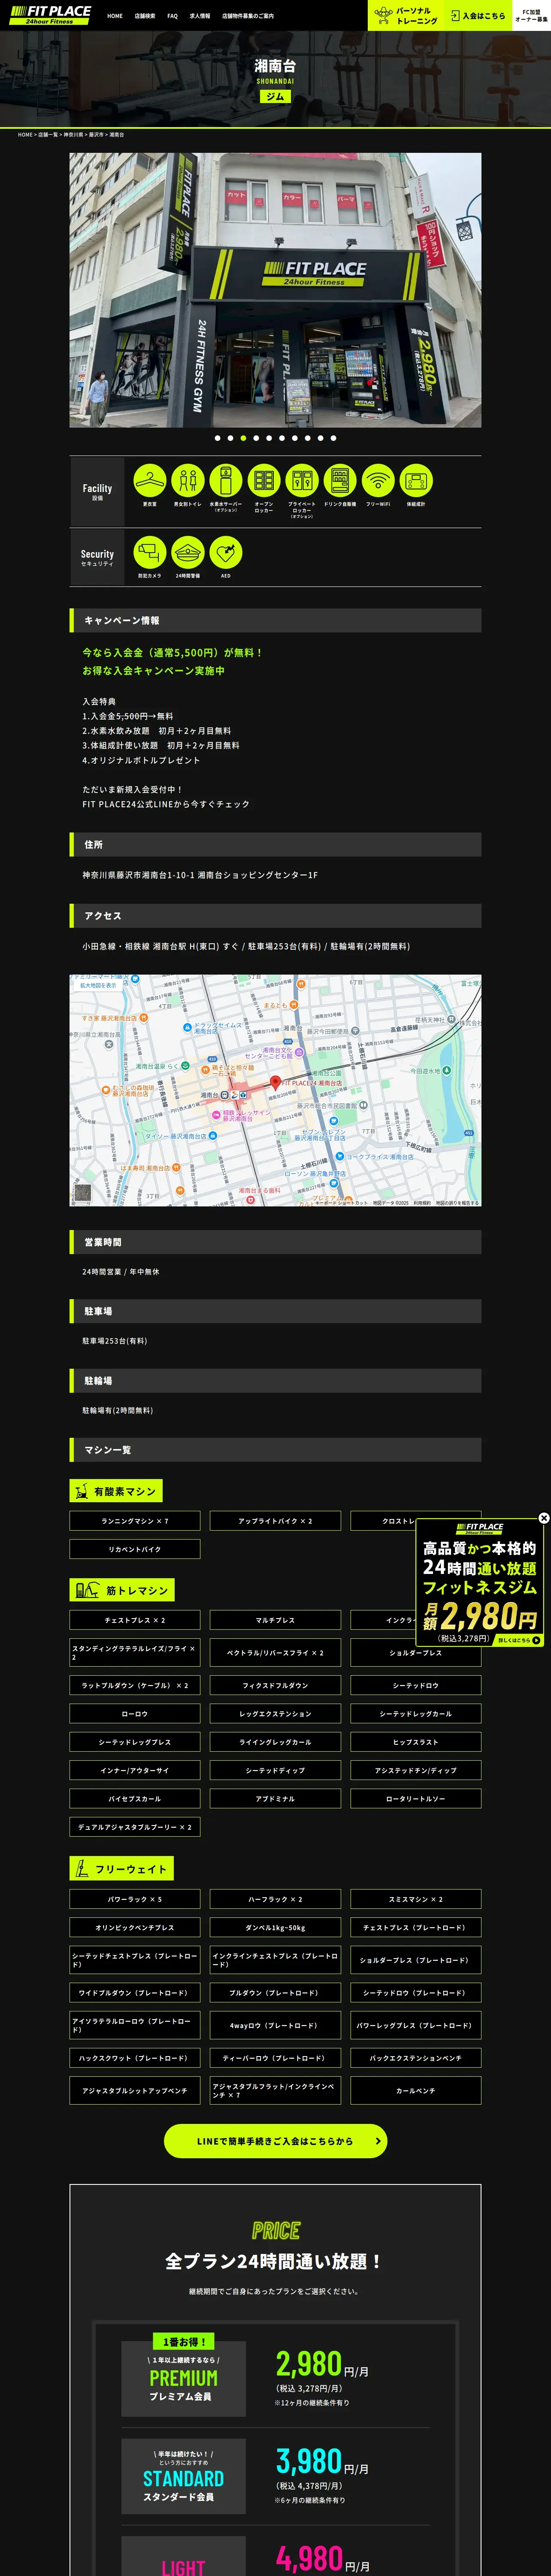This screenshot has height=2576, width=551.
Task: Click the パワーラック × 5 box
Action: (x=135, y=1899)
